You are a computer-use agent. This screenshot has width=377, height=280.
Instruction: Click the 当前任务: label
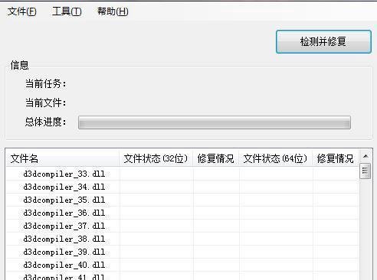point(46,83)
